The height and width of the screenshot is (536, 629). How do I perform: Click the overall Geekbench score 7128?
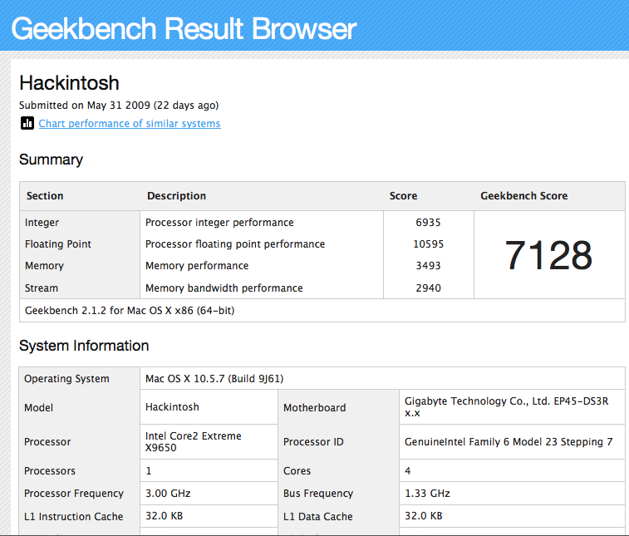coord(548,255)
